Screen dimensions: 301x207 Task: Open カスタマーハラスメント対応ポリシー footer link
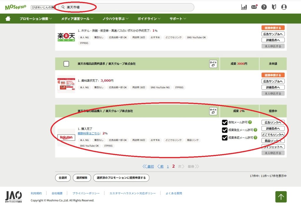pos(133,193)
